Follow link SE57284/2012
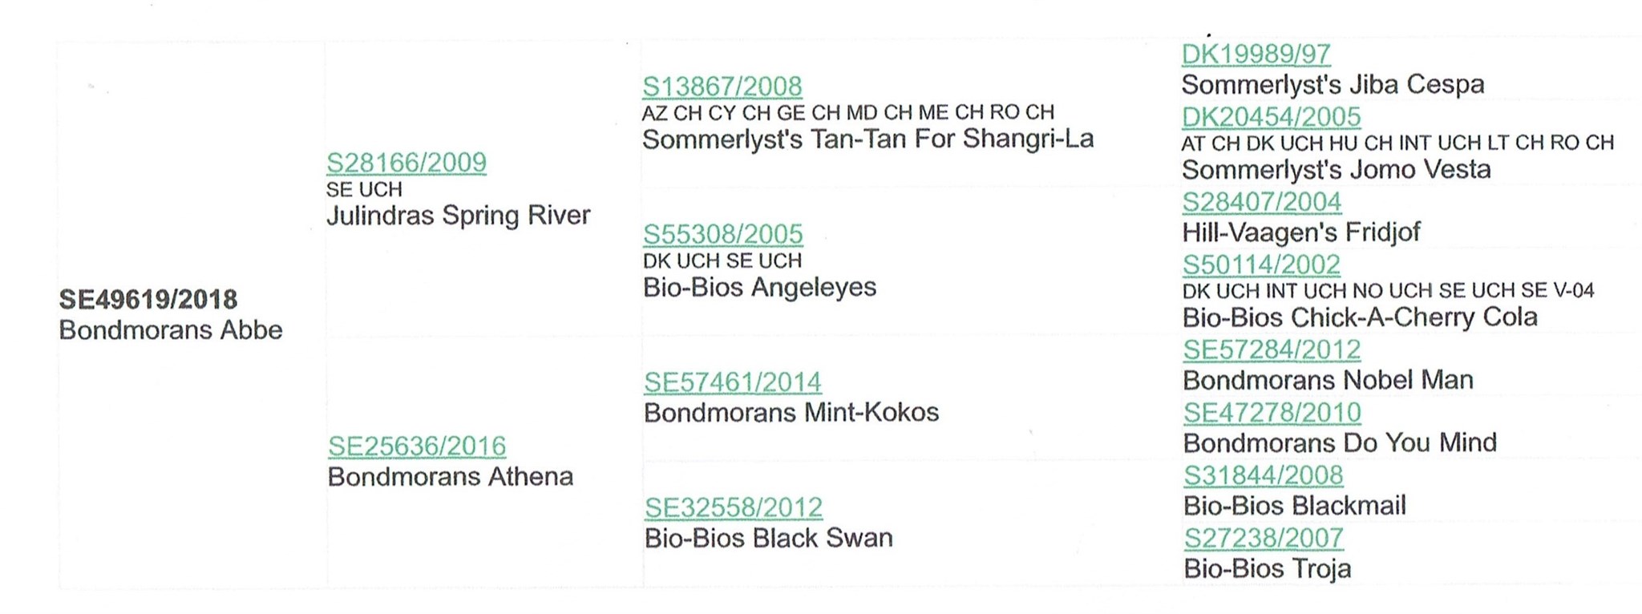The image size is (1642, 614). point(1272,350)
